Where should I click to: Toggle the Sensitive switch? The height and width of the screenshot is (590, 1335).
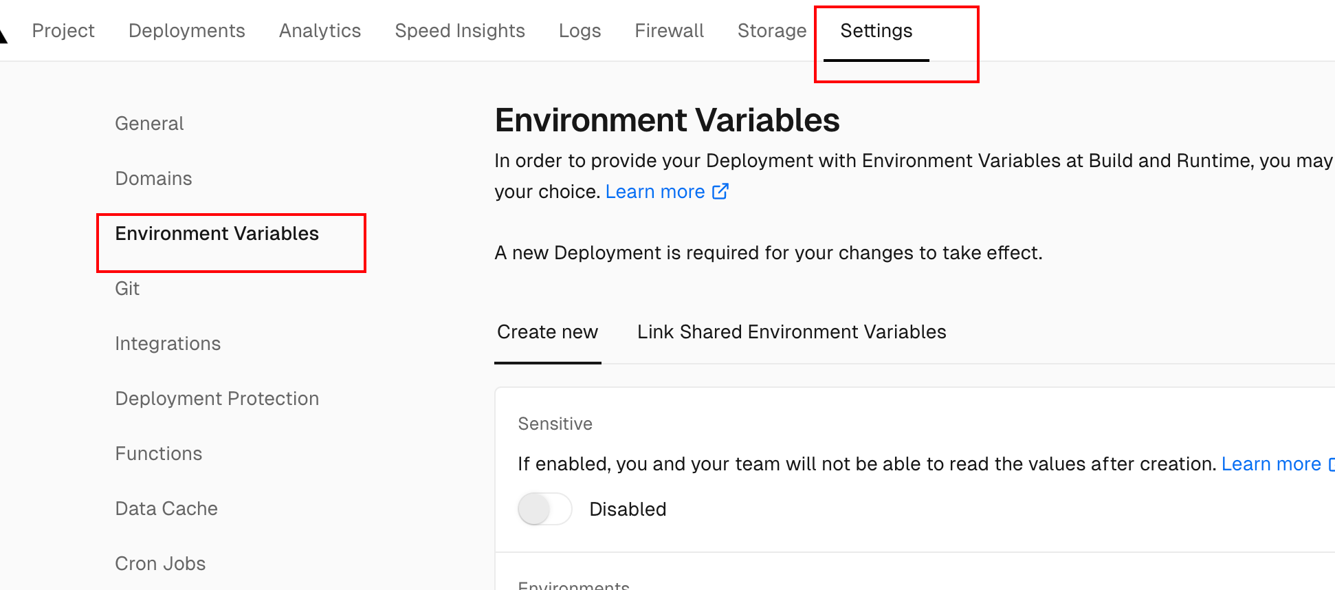pyautogui.click(x=544, y=509)
